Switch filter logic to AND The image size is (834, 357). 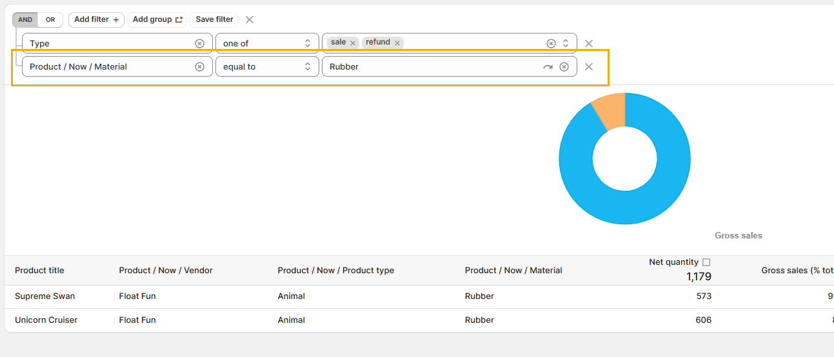click(25, 19)
